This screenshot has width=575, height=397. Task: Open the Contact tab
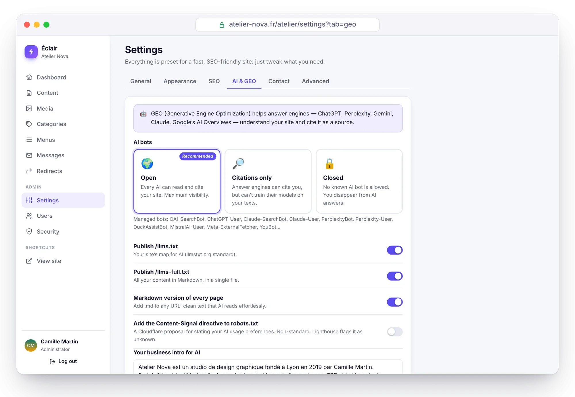[279, 81]
